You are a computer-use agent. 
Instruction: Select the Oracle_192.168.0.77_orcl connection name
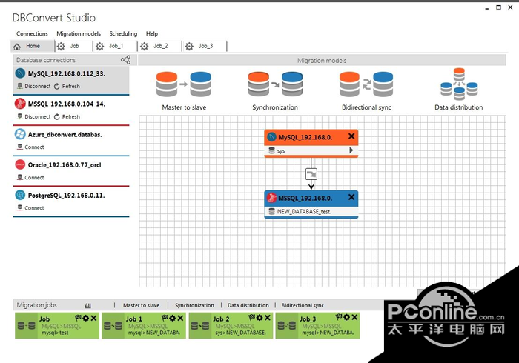[x=65, y=165]
